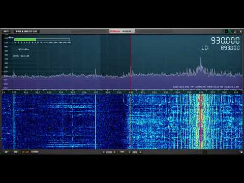This screenshot has width=244, height=183.
Task: Select the SP+WF display mode
Action: click(x=25, y=152)
